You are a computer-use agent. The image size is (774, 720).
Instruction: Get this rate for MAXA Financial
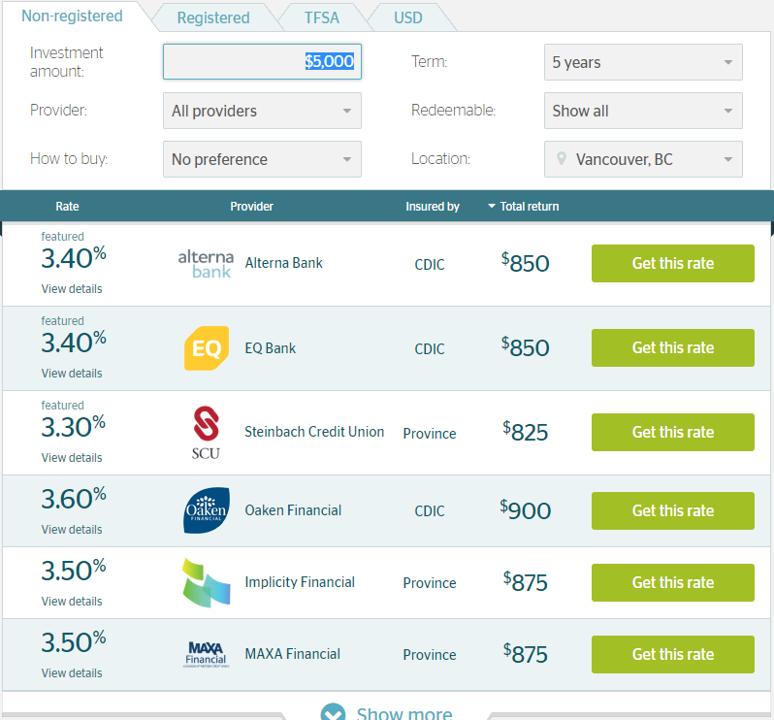[x=673, y=654]
